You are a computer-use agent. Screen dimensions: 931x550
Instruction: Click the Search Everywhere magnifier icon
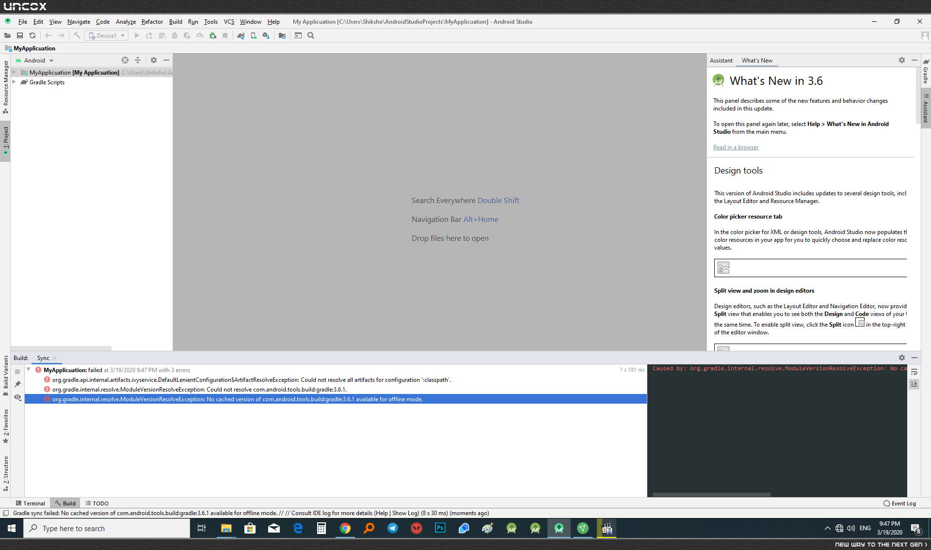[311, 35]
